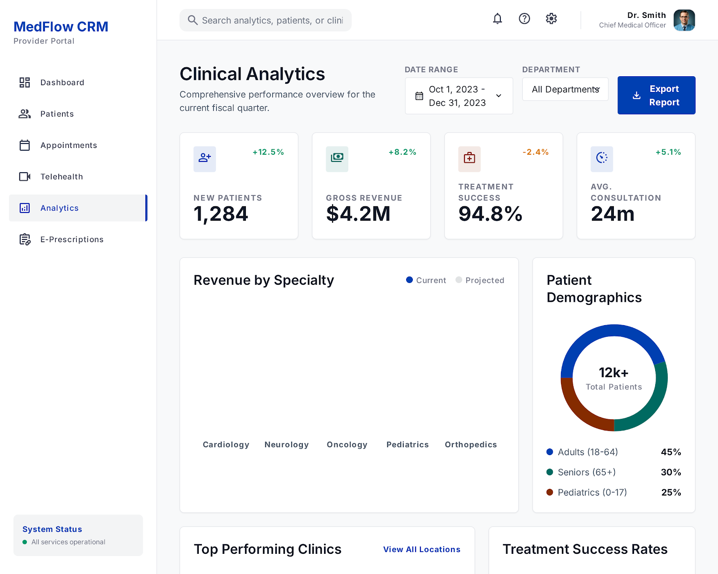Click the Analytics chart icon in sidebar
718x574 pixels.
25,208
